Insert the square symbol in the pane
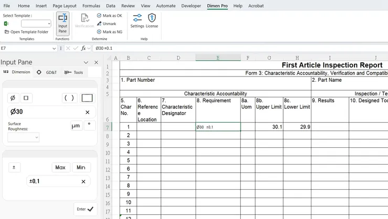 click(x=26, y=98)
